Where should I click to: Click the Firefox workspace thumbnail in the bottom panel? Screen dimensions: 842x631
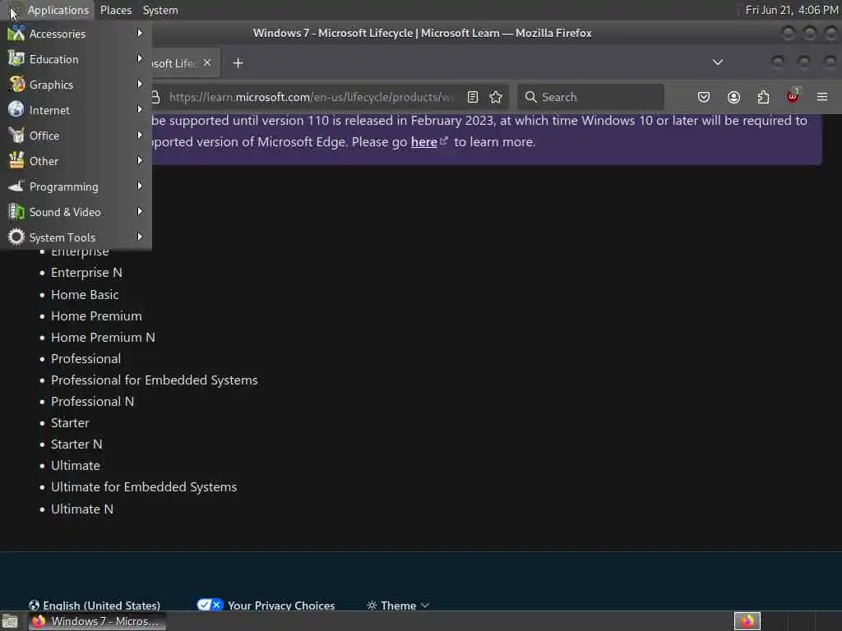click(747, 621)
